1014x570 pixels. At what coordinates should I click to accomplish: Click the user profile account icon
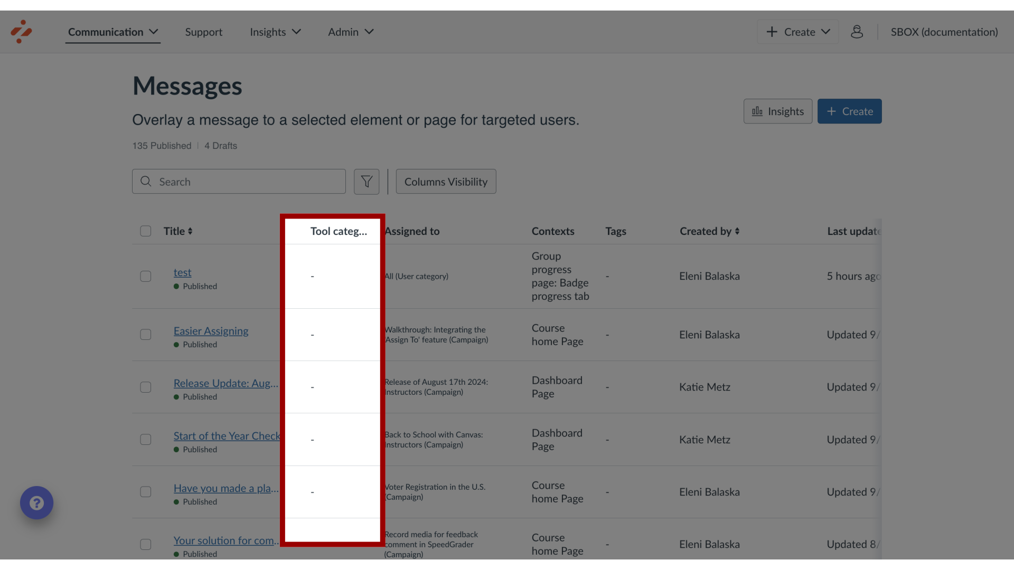click(857, 31)
